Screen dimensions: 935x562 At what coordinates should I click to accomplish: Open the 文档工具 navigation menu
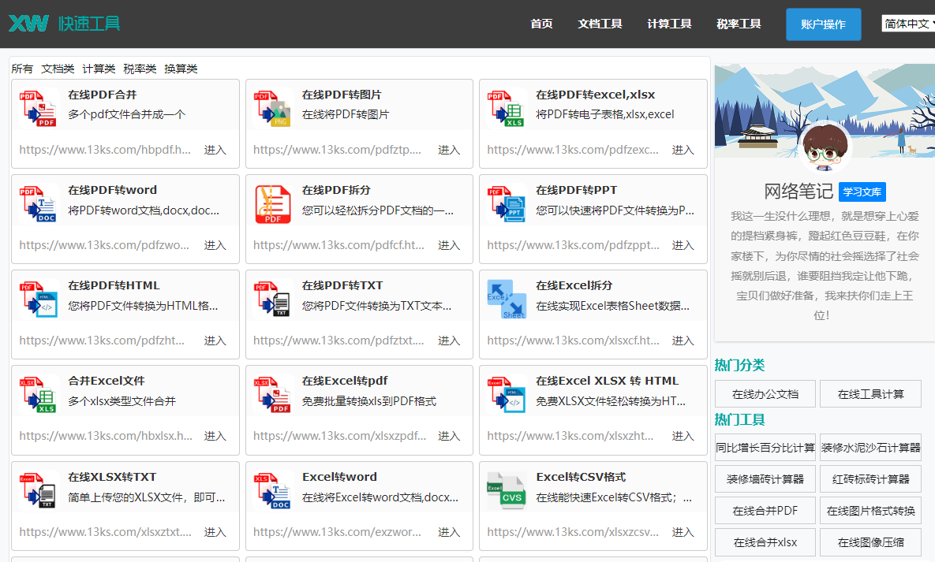pos(600,24)
